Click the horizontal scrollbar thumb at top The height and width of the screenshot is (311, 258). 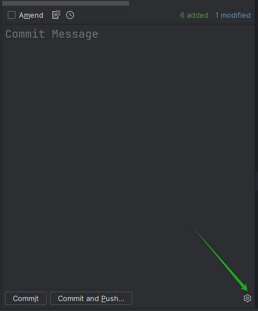pos(66,3)
